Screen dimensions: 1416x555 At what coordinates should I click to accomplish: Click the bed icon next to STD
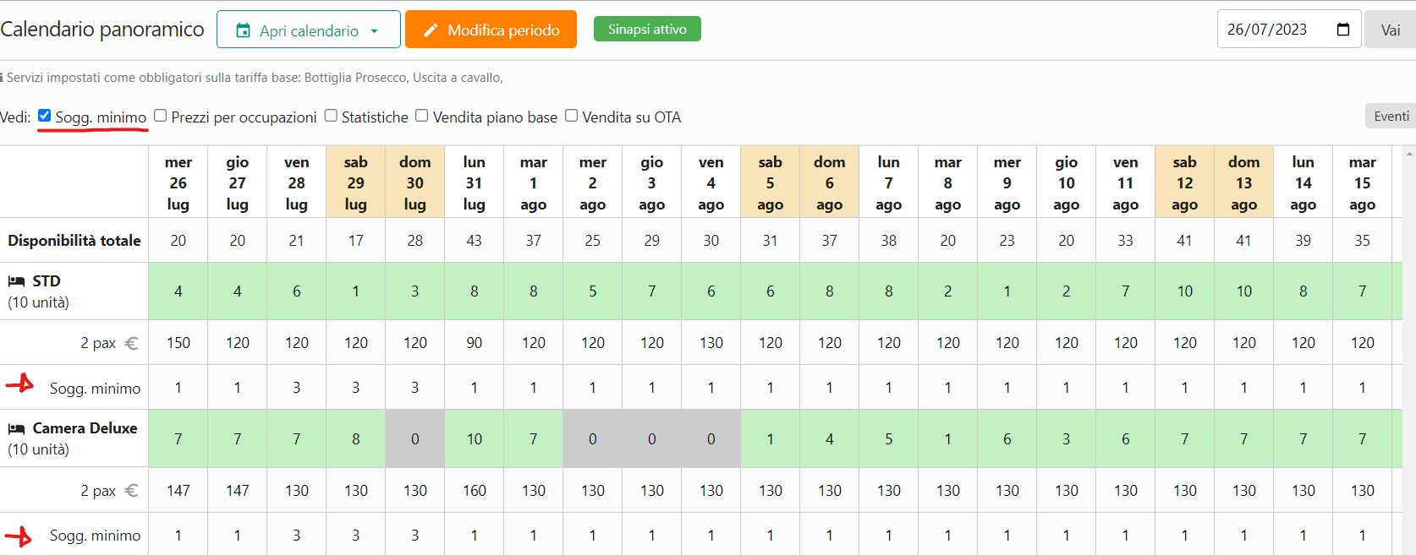pyautogui.click(x=16, y=281)
